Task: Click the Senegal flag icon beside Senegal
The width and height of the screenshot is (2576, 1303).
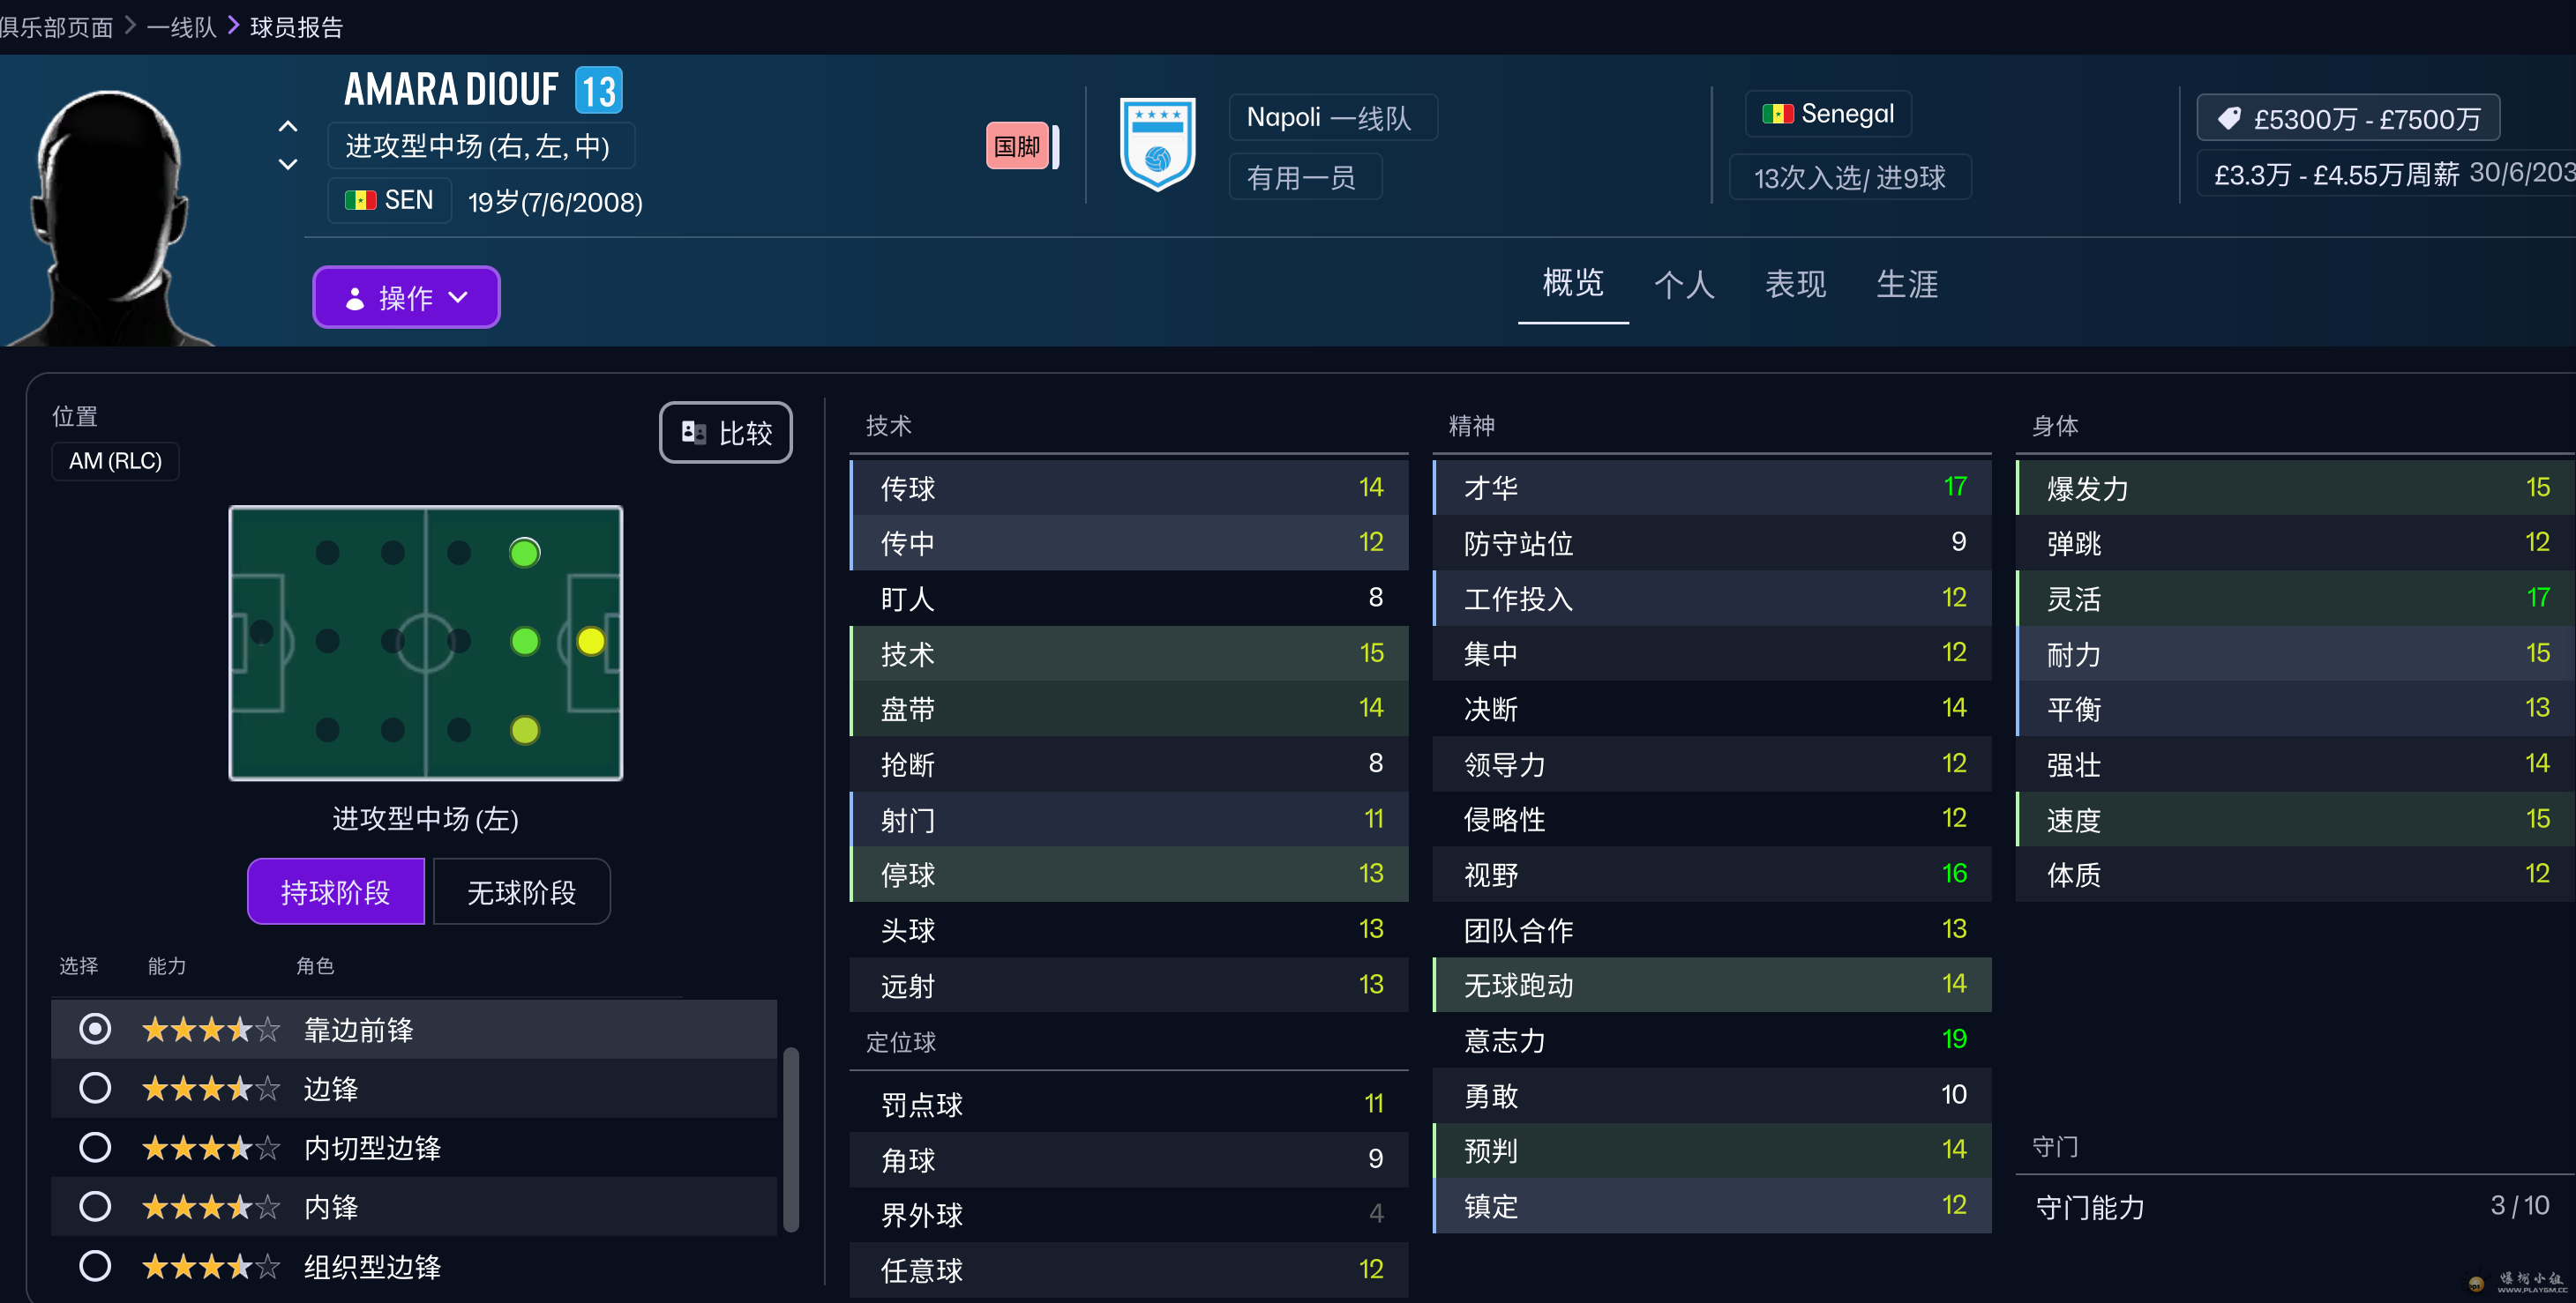Action: 1777,114
